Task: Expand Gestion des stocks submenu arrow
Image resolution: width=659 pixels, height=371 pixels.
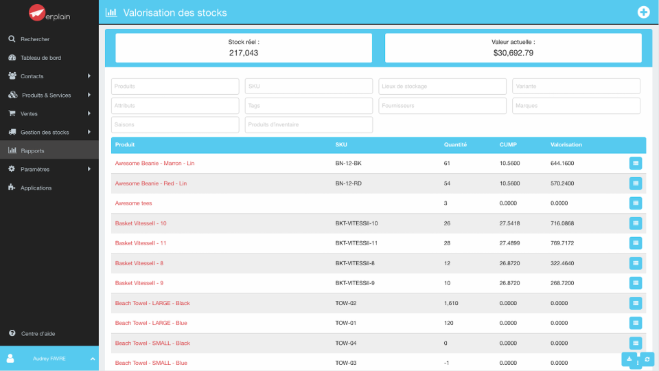Action: coord(89,132)
